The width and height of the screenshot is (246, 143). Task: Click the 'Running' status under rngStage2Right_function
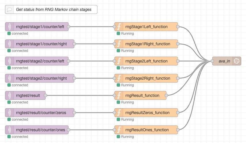click(x=127, y=85)
